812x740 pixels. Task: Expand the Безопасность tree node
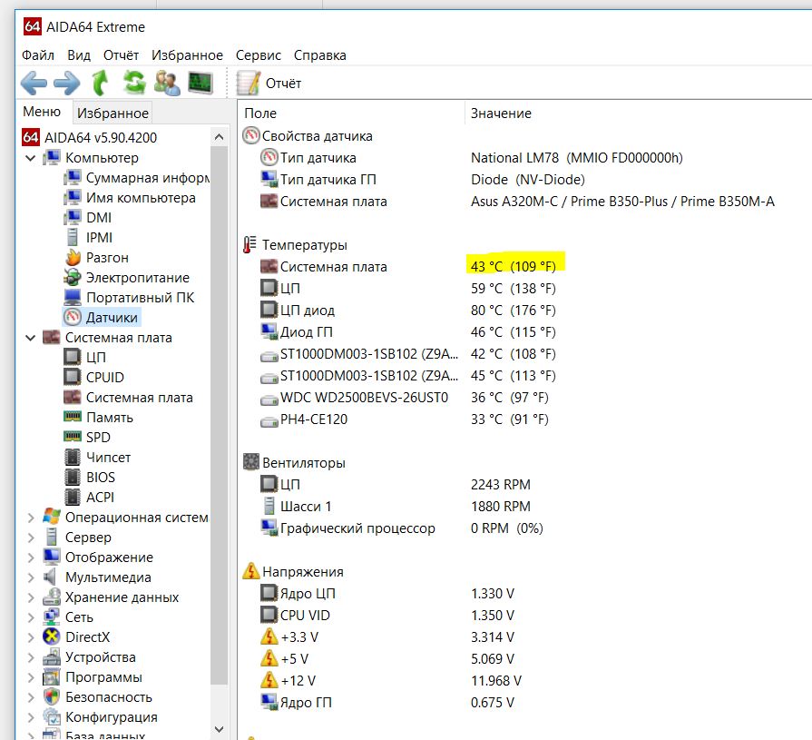[x=30, y=697]
